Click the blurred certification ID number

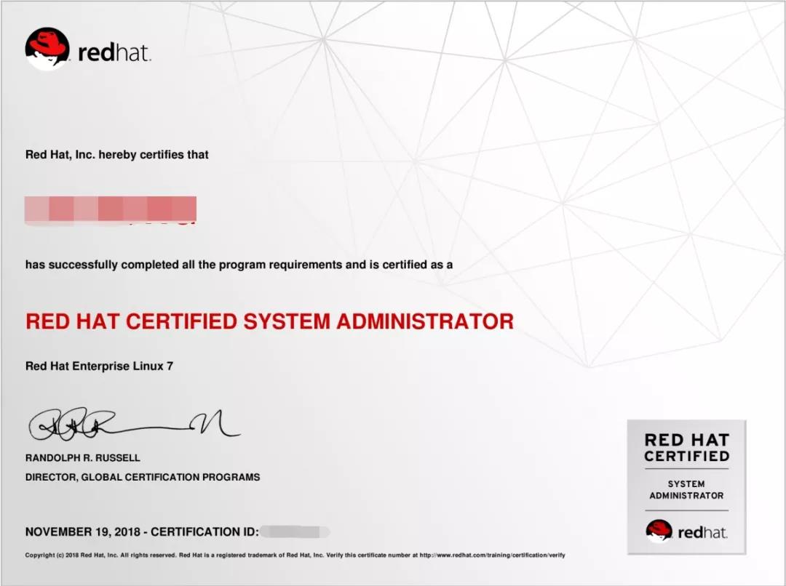[x=295, y=532]
